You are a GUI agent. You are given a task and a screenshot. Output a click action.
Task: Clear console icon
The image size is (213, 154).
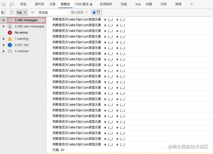pos(12,13)
